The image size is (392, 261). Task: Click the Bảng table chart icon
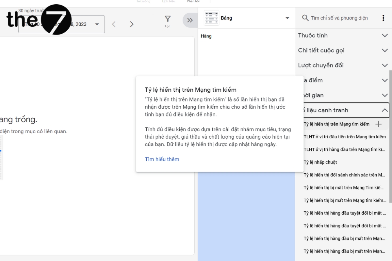point(211,18)
